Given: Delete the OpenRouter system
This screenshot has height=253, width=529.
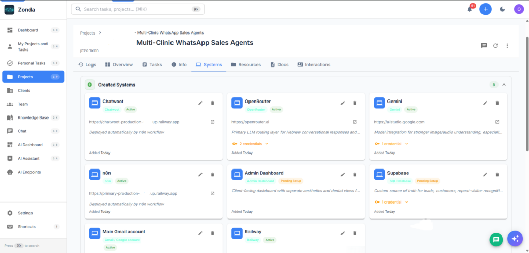Looking at the screenshot, I should pyautogui.click(x=355, y=103).
